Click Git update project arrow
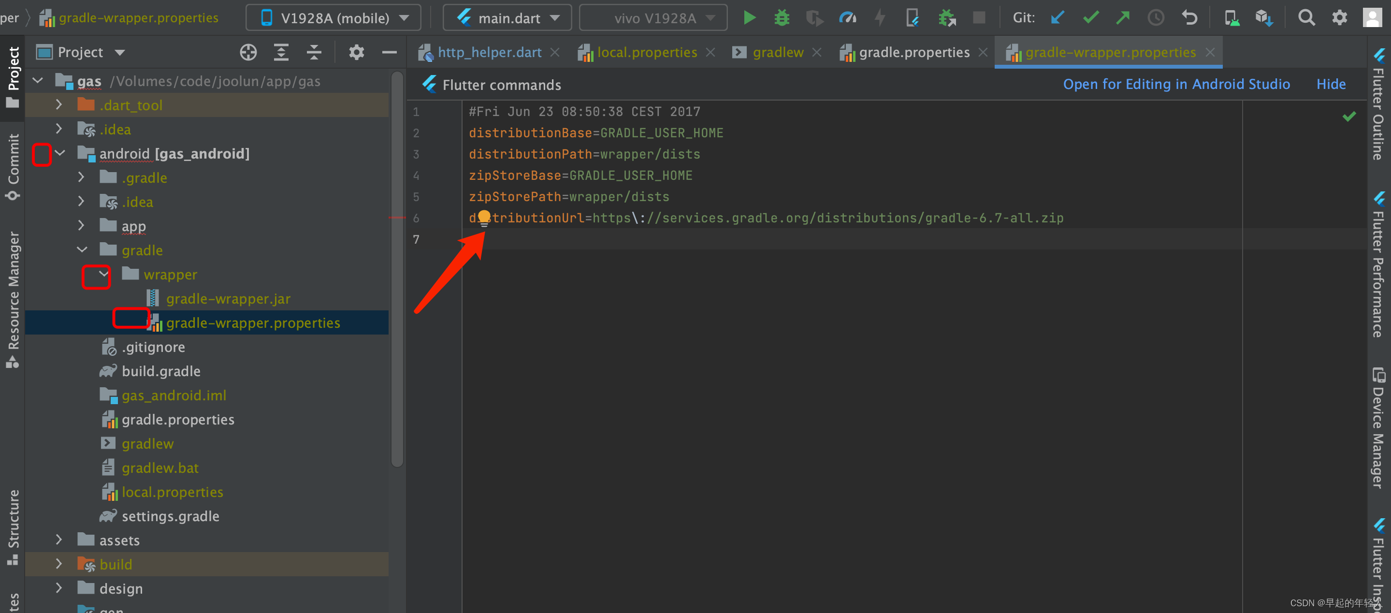1391x613 pixels. 1058,18
